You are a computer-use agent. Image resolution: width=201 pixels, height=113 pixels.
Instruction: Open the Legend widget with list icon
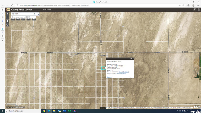[13, 19]
